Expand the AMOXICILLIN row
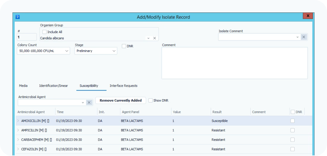The image size is (327, 156). [18, 121]
